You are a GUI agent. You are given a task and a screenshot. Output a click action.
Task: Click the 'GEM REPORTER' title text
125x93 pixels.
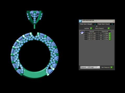click(x=88, y=20)
